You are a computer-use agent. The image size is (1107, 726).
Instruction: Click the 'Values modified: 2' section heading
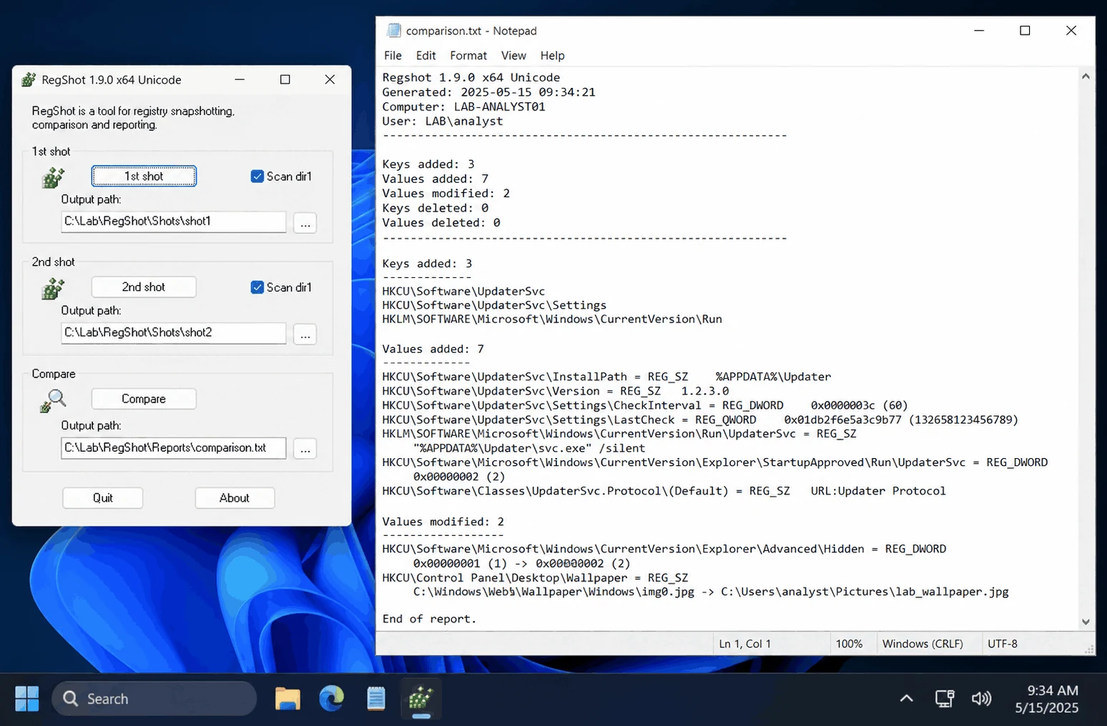click(x=443, y=522)
